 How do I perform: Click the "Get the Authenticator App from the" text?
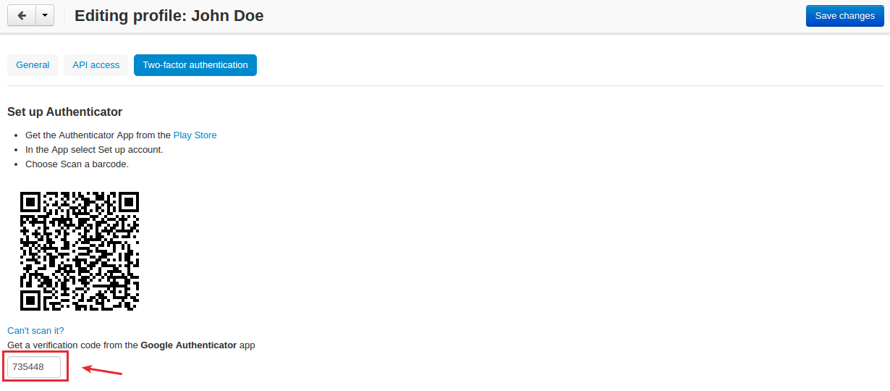click(98, 135)
